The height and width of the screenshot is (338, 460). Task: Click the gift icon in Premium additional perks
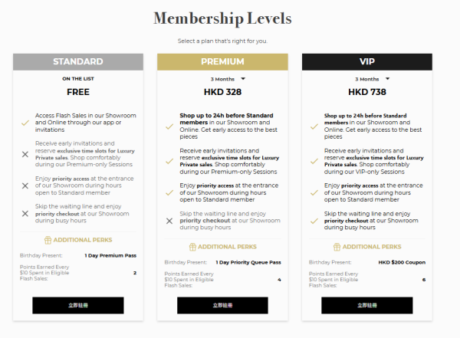[x=192, y=247]
